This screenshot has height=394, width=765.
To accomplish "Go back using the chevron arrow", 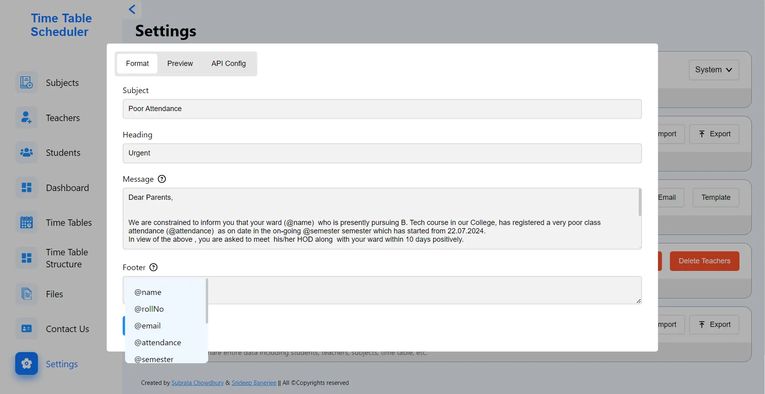I will coord(132,9).
